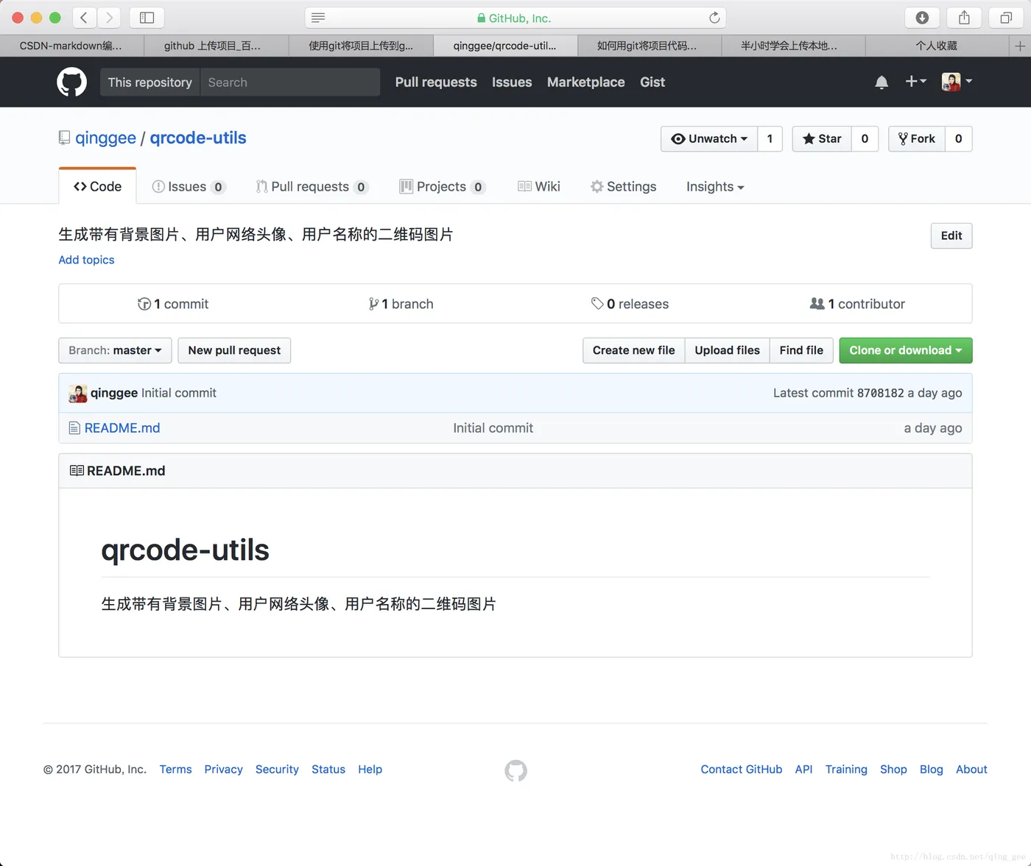Click qinggee avatar in commit row
The width and height of the screenshot is (1031, 866).
click(x=78, y=393)
